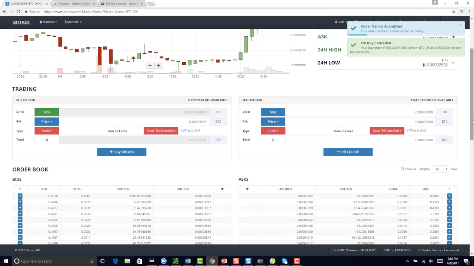Open Limit type dropdown in sell panel
Image resolution: width=474 pixels, height=266 pixels.
pos(273,131)
